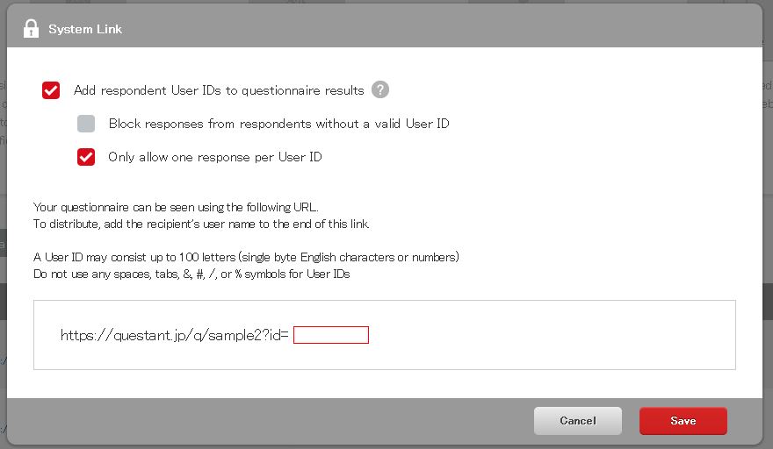Click the 'Your questionnaire can be seen' sentence
The width and height of the screenshot is (773, 449).
(176, 207)
